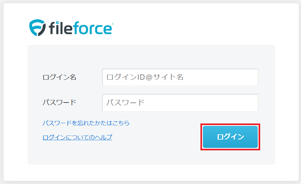
Task: Focus the パスワード input field
Action: coord(180,103)
